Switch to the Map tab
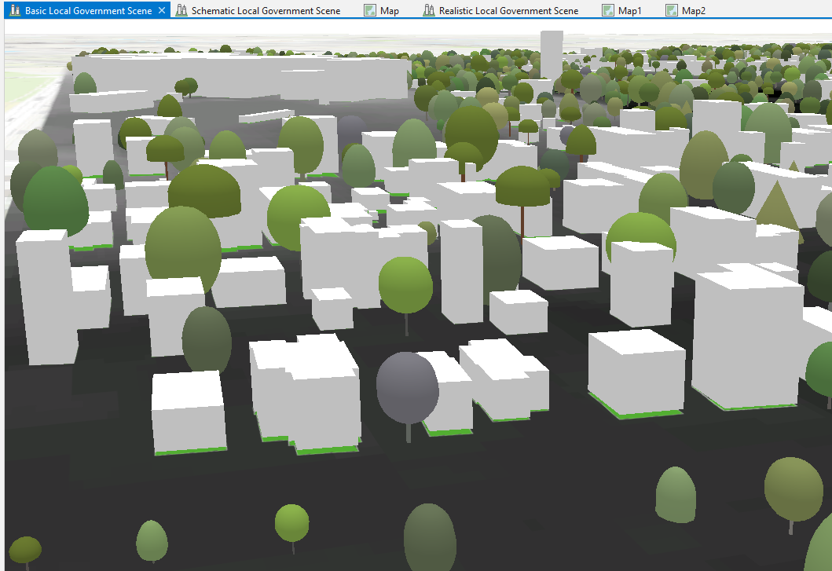The height and width of the screenshot is (571, 832). coord(387,11)
